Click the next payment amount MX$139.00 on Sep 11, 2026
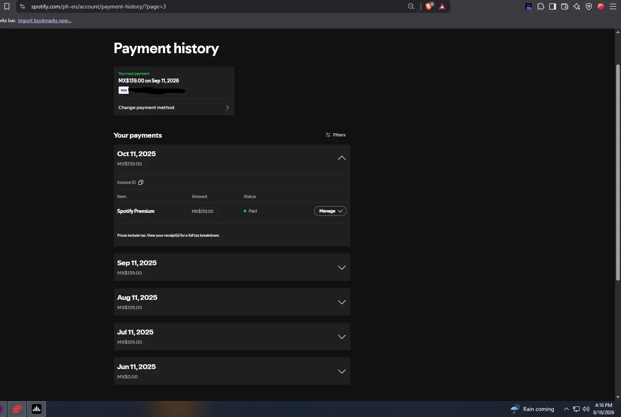Viewport: 621px width, 417px height. click(x=148, y=81)
